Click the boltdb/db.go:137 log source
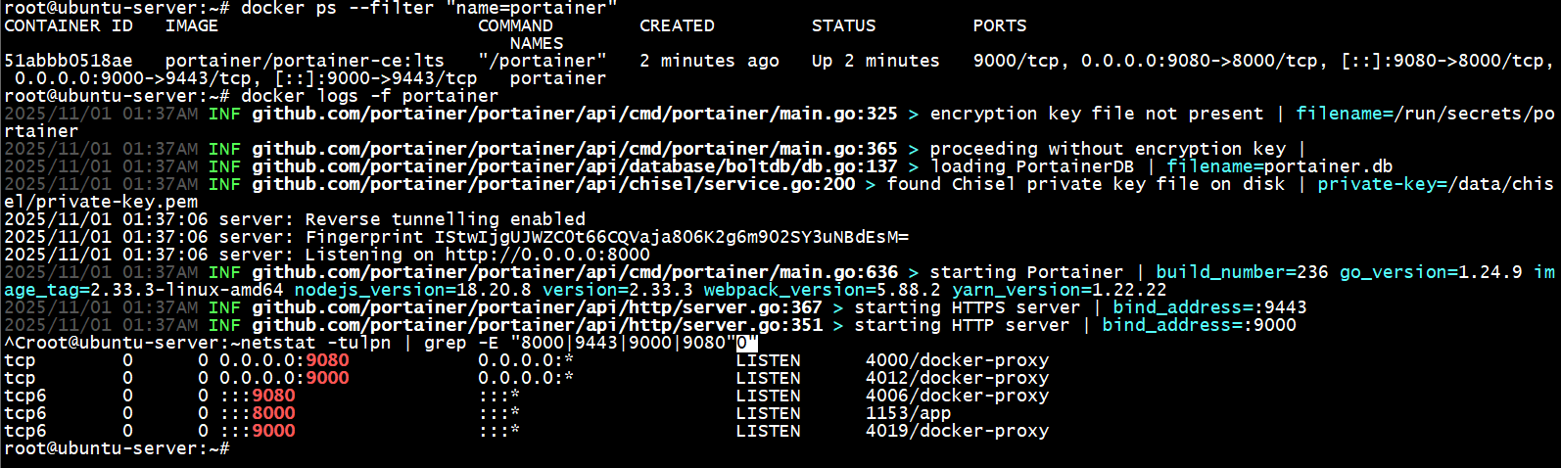This screenshot has height=468, width=1561. (x=575, y=166)
